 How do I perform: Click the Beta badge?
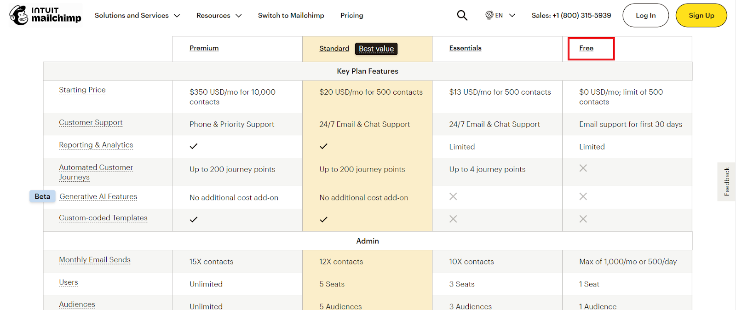(42, 196)
